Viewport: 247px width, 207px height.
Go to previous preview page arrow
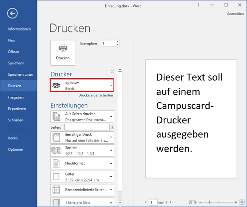coord(146,202)
